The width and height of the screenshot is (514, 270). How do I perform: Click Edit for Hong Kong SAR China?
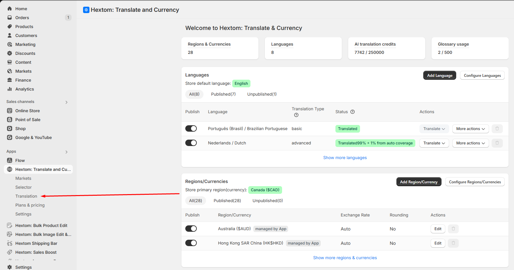point(438,243)
